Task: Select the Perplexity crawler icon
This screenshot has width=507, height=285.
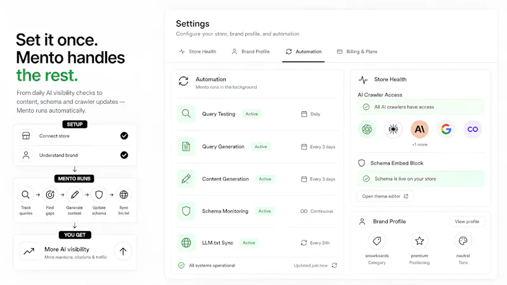Action: (393, 129)
